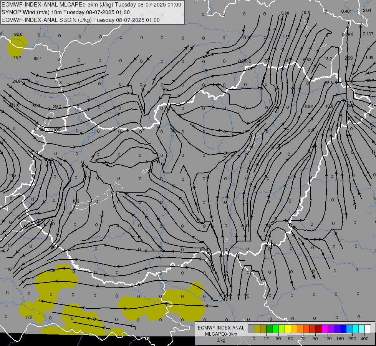Click the map value 2.99

(x=348, y=58)
